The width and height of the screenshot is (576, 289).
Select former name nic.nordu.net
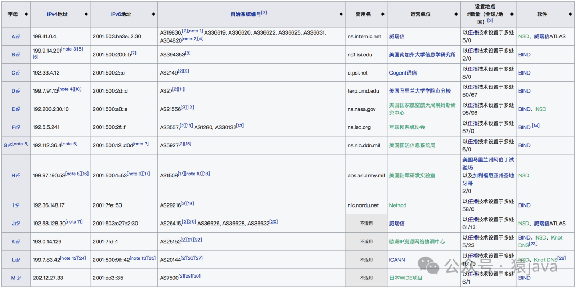(363, 205)
